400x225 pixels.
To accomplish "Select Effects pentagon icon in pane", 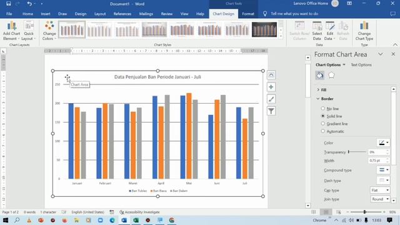I will coord(331,75).
